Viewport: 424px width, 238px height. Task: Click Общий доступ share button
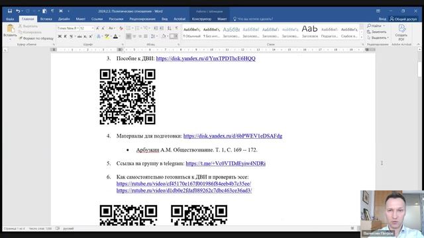(x=403, y=19)
